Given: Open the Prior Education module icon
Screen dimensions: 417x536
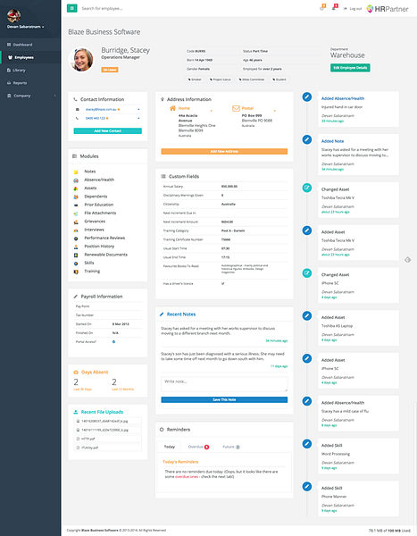Looking at the screenshot, I should coord(76,205).
